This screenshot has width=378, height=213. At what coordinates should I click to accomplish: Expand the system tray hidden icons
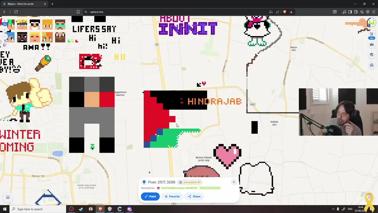pos(333,209)
